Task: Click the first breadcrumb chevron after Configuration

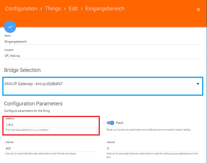Action: click(41, 9)
